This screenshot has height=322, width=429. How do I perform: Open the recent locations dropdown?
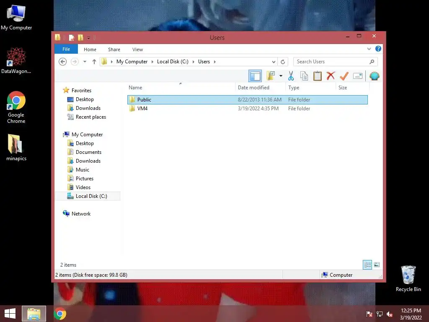point(85,62)
